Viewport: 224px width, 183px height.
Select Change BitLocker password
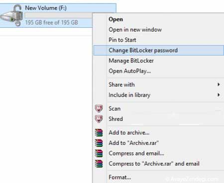(x=159, y=51)
